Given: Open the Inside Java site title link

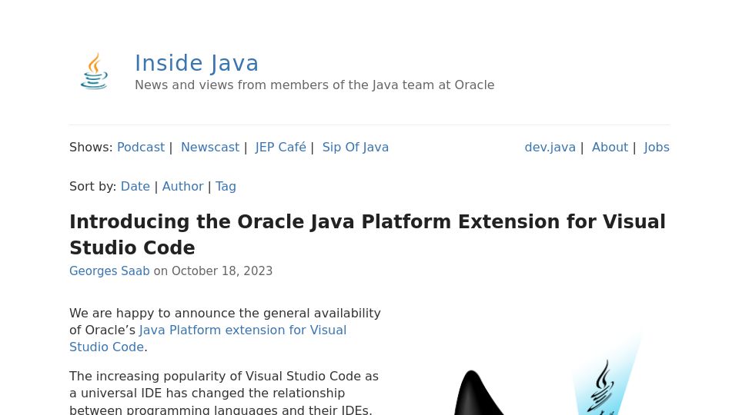Looking at the screenshot, I should coord(196,63).
